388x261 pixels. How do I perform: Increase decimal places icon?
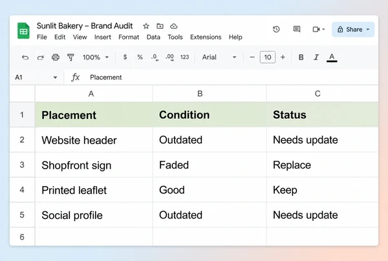169,57
